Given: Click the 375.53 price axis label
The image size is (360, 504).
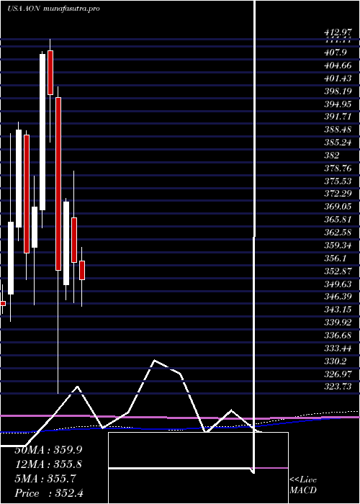Looking at the screenshot, I should pos(338,181).
